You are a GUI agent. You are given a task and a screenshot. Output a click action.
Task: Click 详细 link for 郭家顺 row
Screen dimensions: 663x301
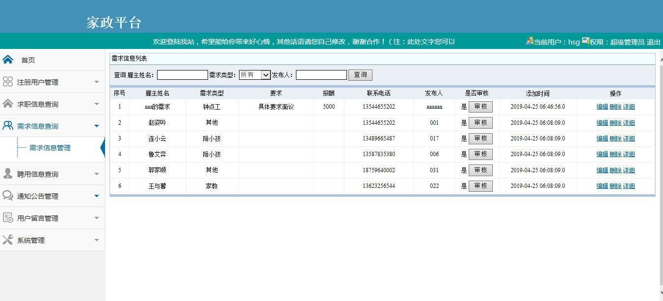[x=629, y=170]
